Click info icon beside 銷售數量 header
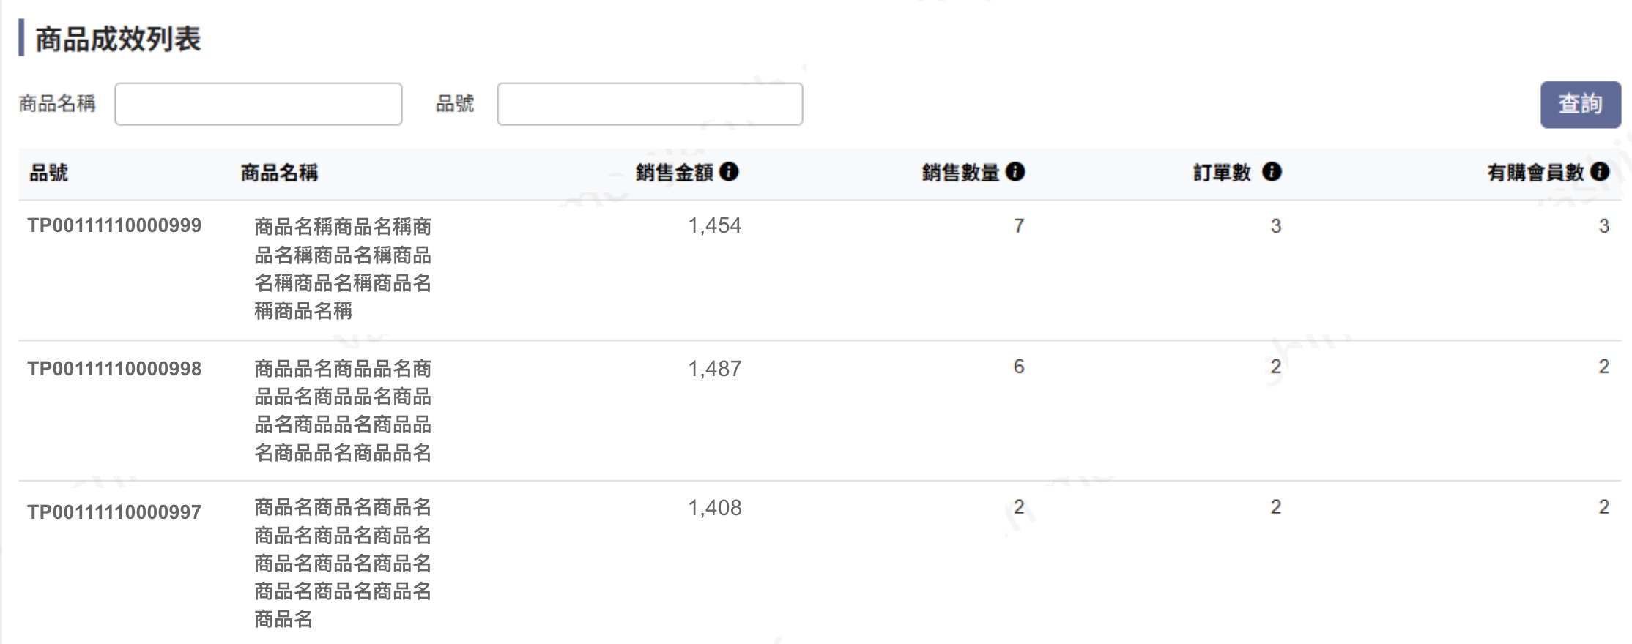The height and width of the screenshot is (644, 1632). coord(1015,172)
